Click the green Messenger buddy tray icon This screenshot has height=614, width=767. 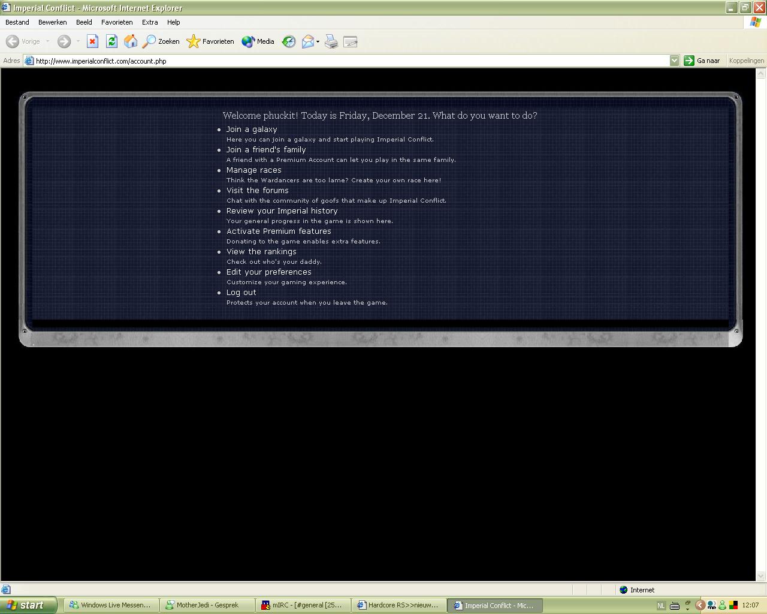click(x=722, y=606)
